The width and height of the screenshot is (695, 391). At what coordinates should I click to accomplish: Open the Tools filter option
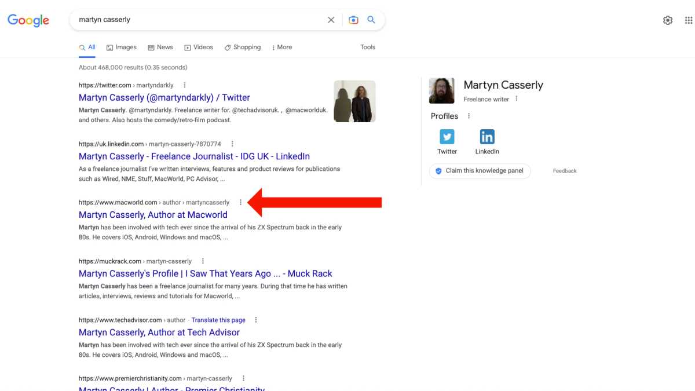368,47
